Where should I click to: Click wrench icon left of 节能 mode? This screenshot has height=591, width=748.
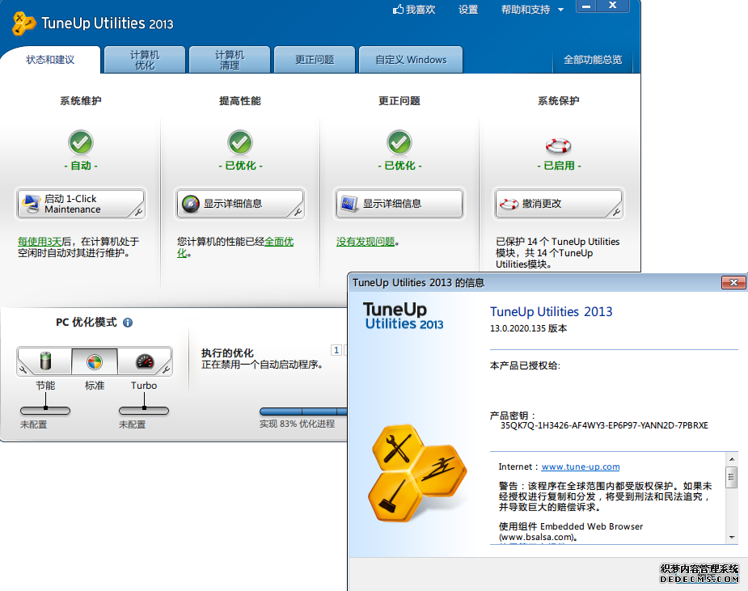tap(23, 369)
